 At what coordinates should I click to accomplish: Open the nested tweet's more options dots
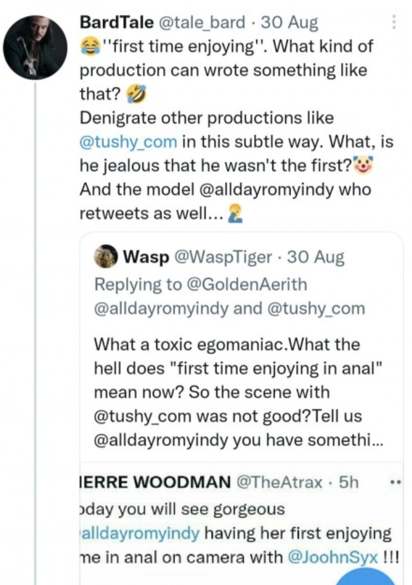(x=392, y=482)
